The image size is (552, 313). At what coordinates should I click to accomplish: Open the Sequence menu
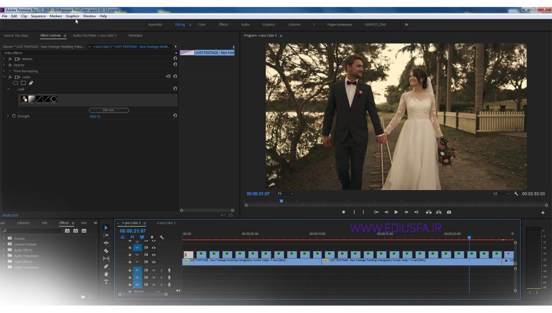click(38, 16)
